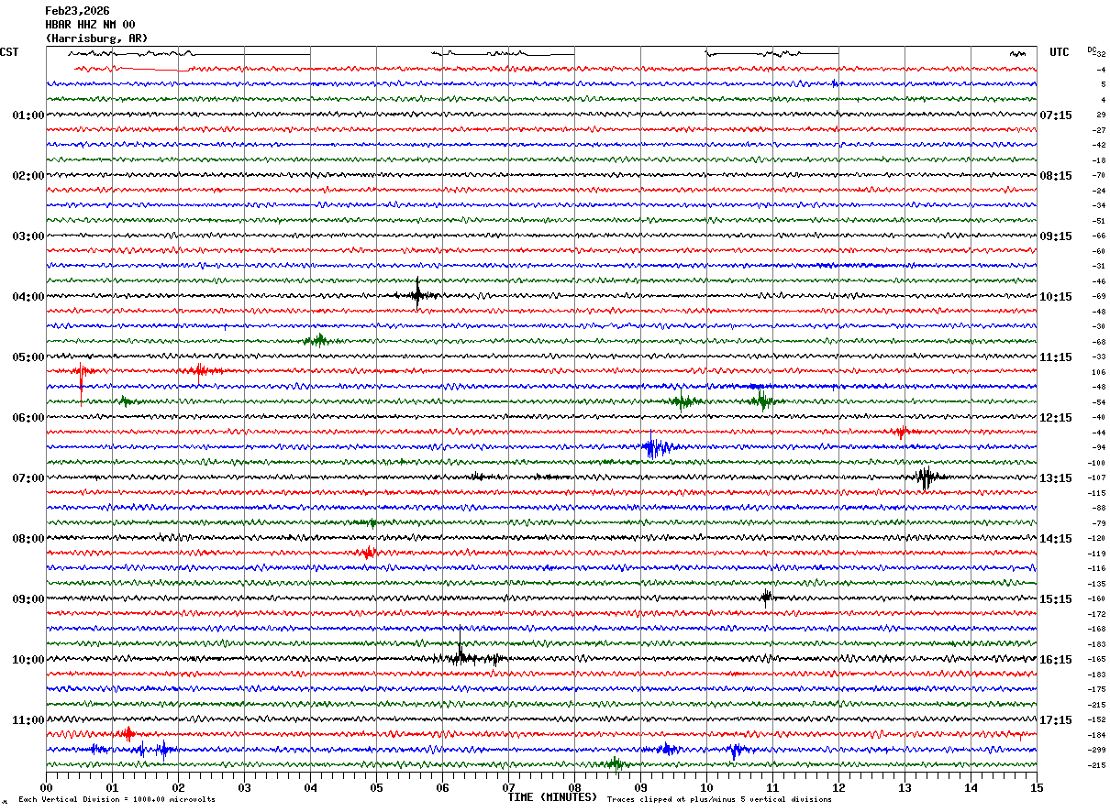Click the 11:15 UTC time label

click(x=1056, y=357)
